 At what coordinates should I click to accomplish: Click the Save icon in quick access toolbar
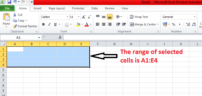pos(9,2)
